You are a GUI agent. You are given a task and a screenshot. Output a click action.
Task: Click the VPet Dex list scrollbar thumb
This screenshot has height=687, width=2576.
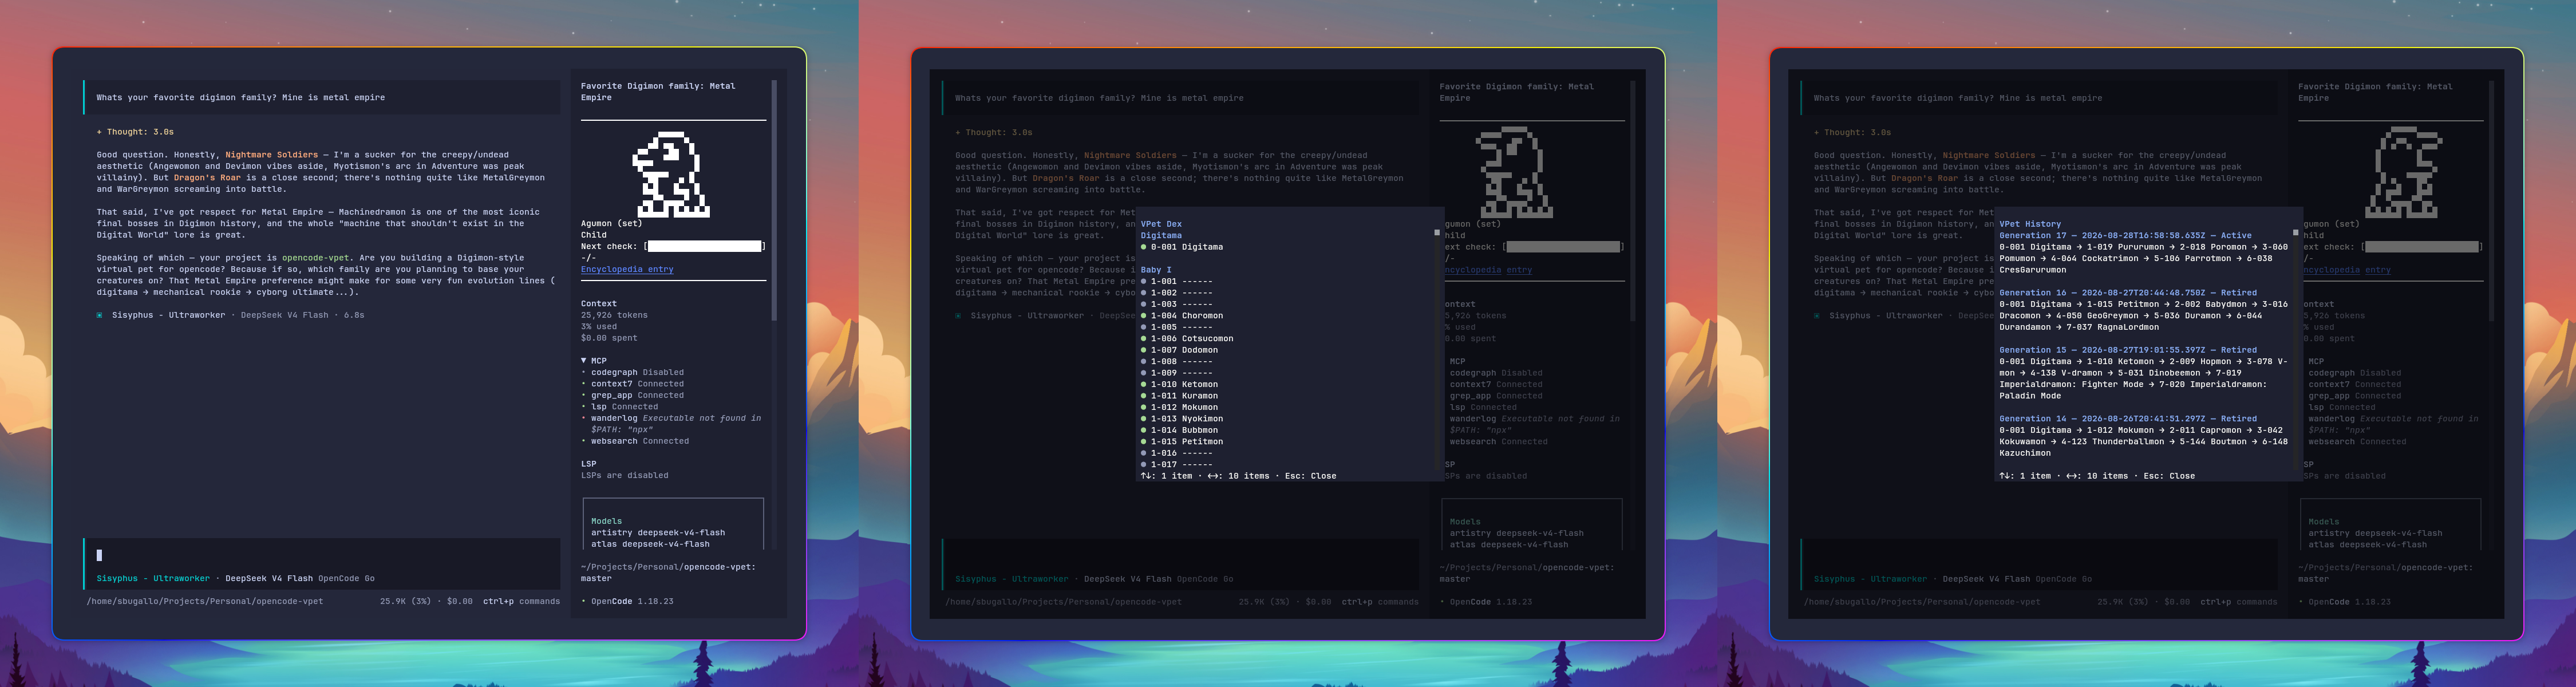(1437, 232)
